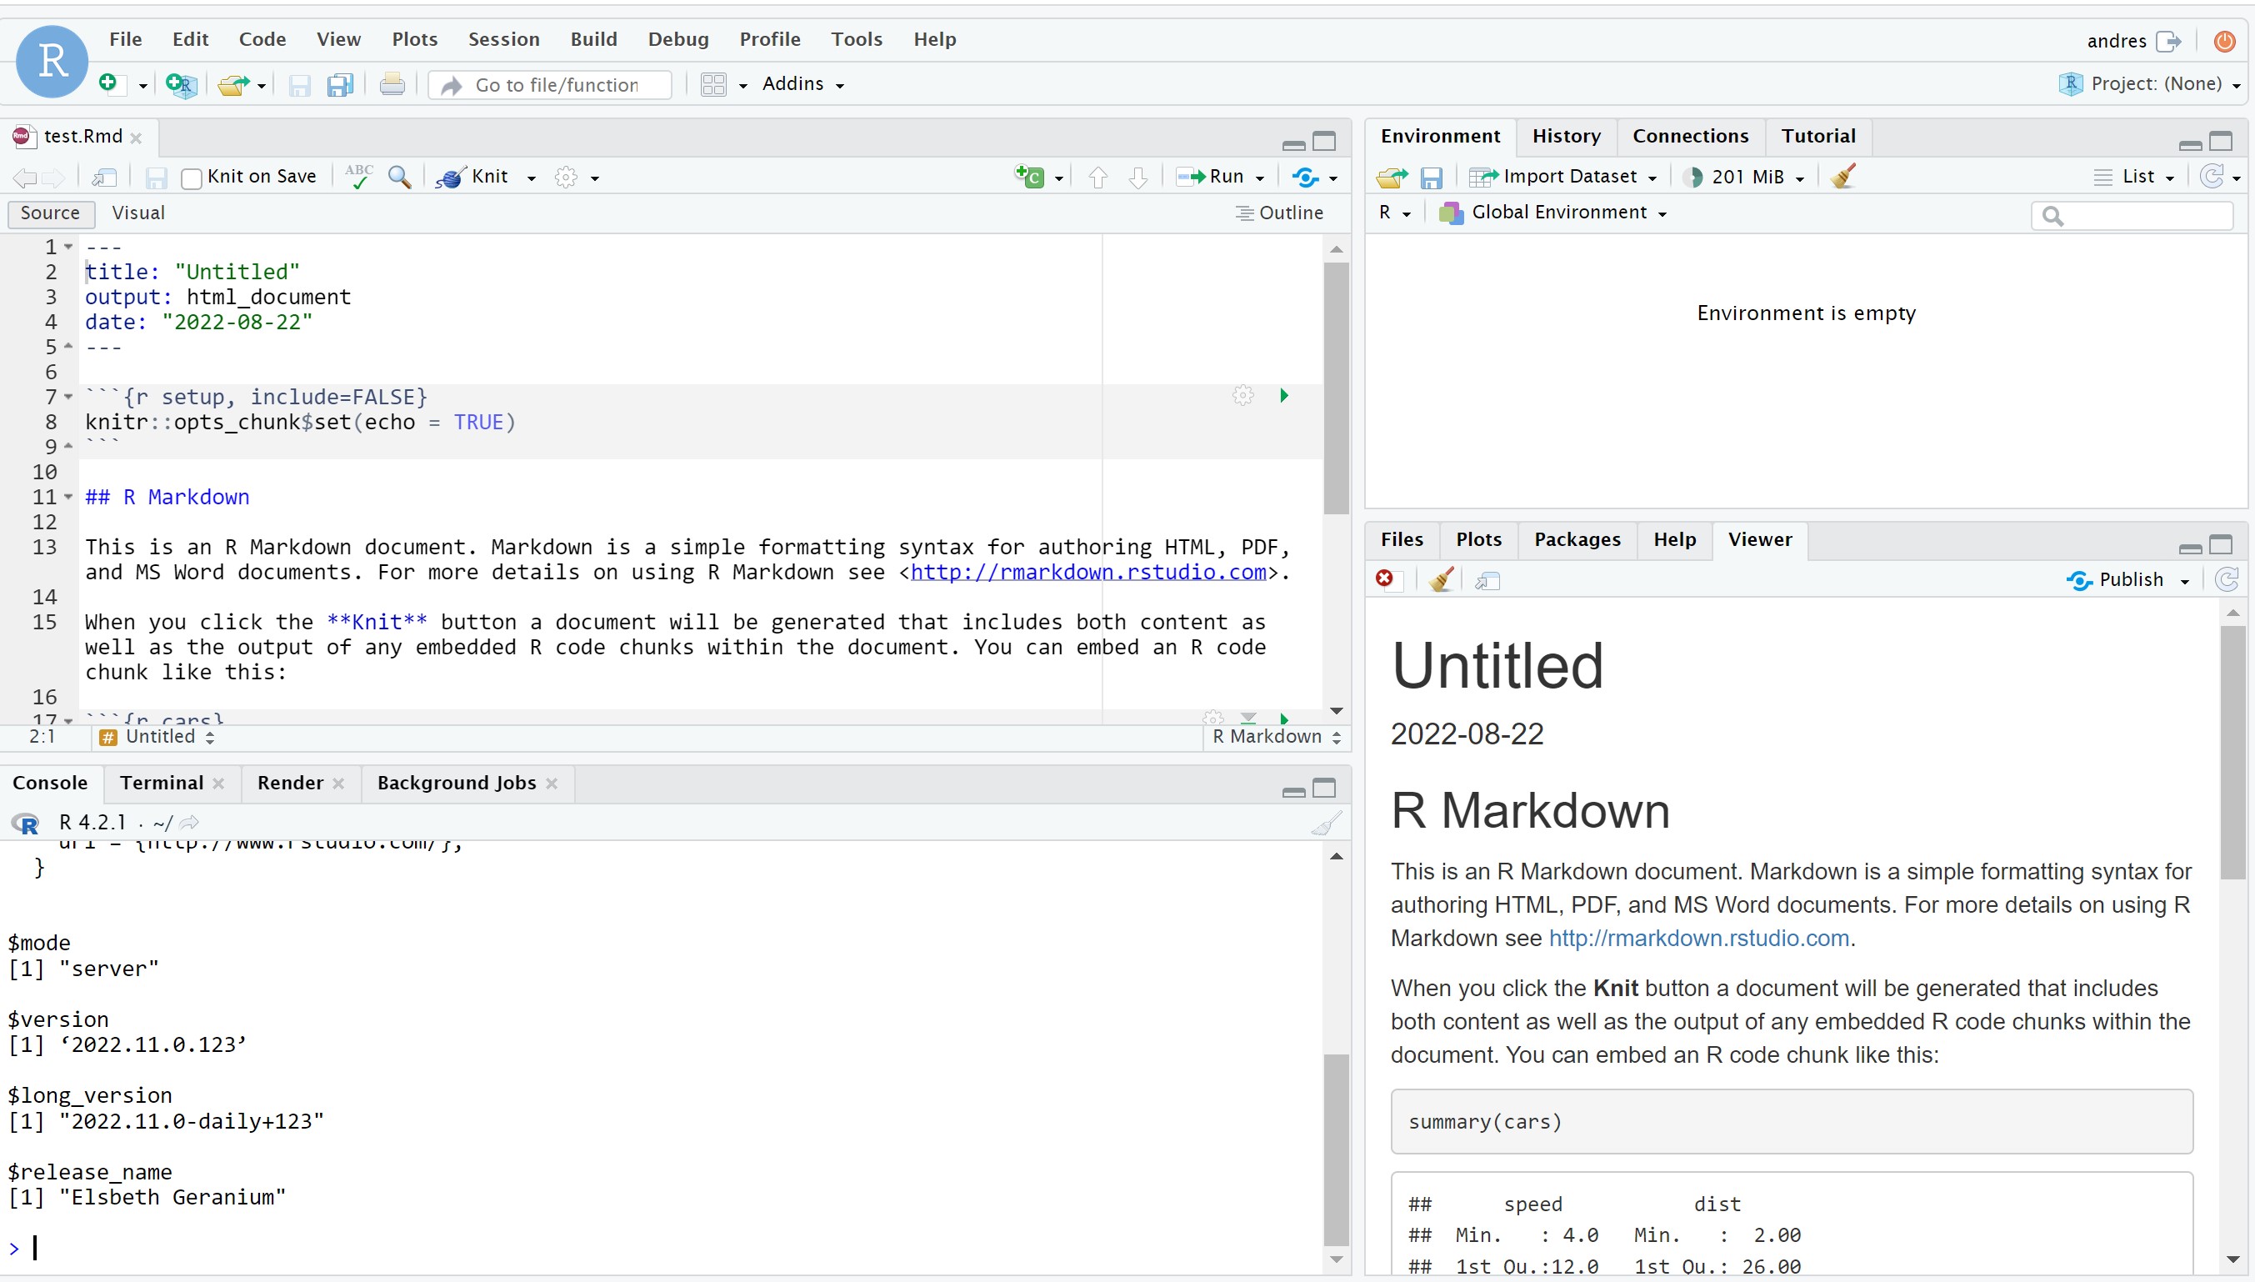2255x1282 pixels.
Task: Open Global Environment dropdown
Action: tap(1553, 213)
